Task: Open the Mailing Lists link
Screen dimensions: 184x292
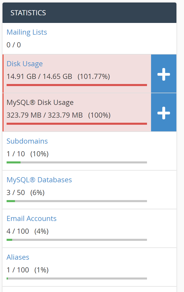Action: 27,32
